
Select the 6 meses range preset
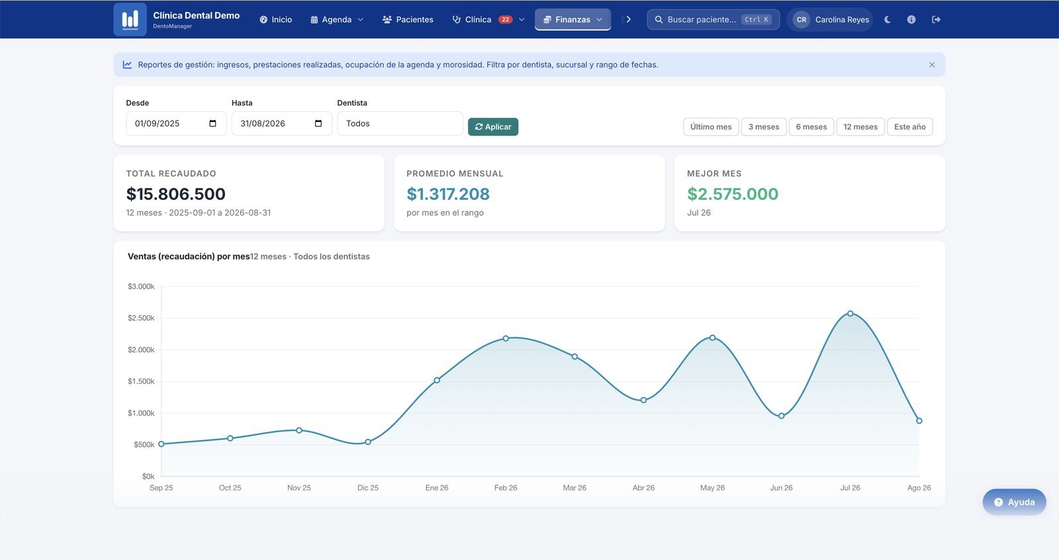tap(811, 127)
